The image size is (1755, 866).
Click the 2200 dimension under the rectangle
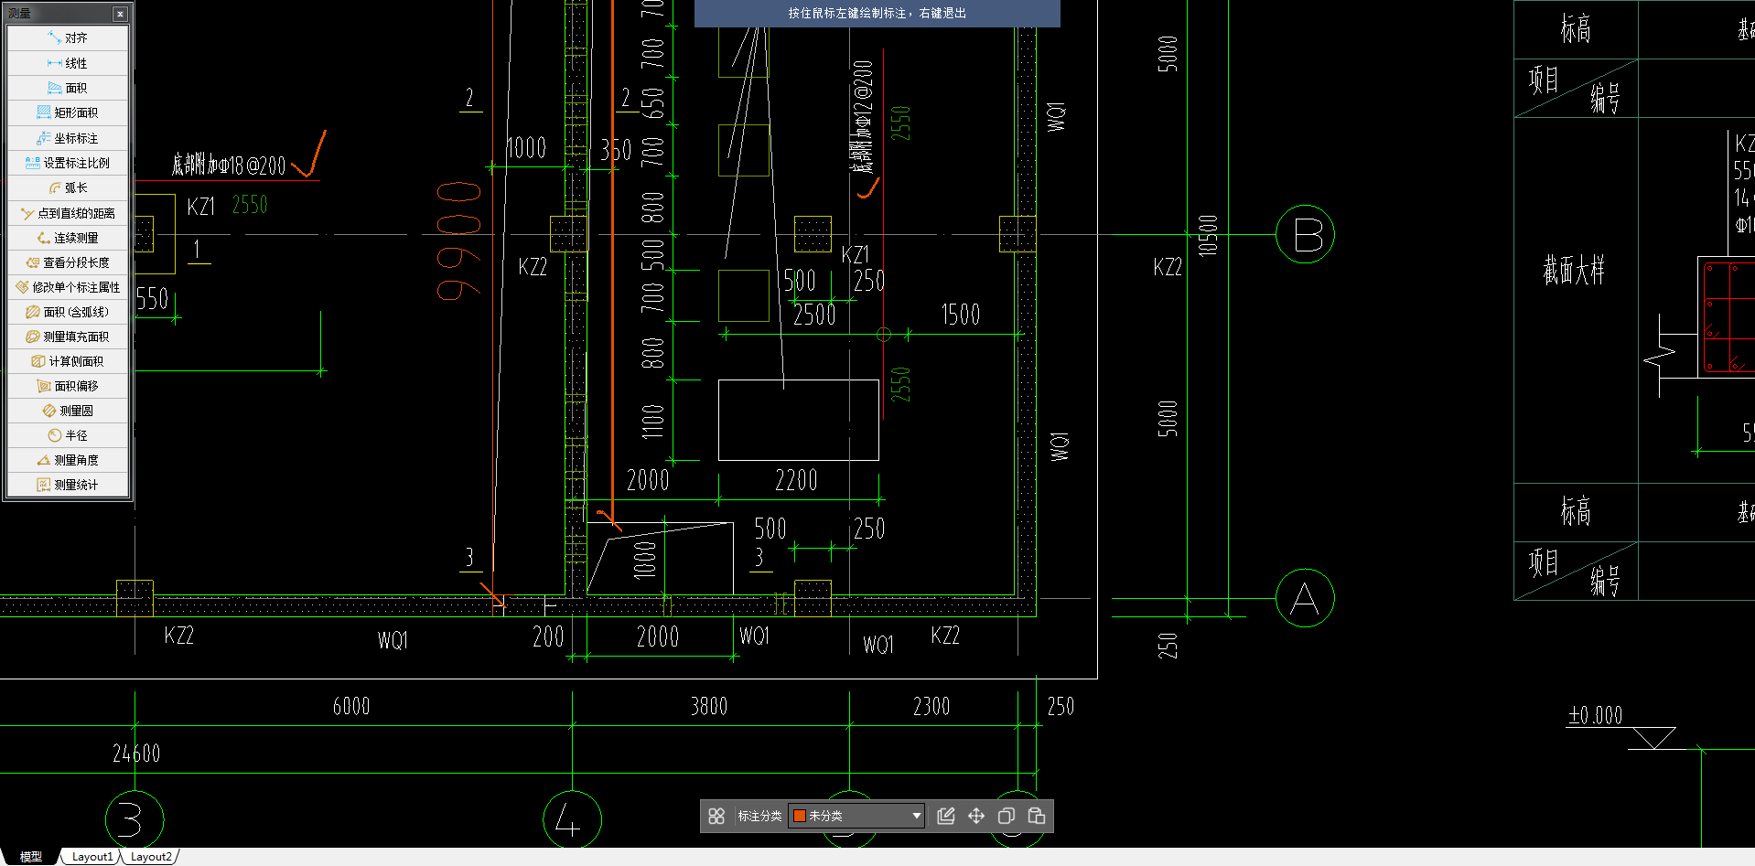pyautogui.click(x=796, y=480)
